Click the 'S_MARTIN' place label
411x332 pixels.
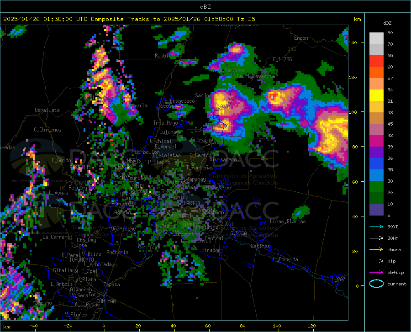pyautogui.click(x=189, y=203)
